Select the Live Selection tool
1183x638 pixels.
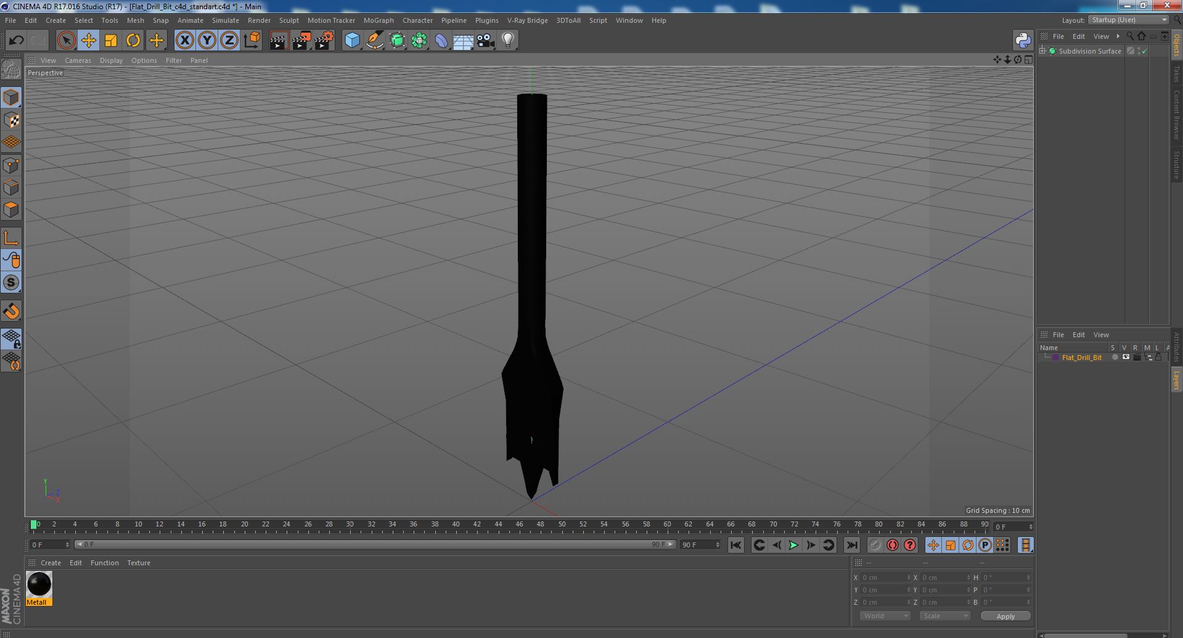click(x=66, y=41)
